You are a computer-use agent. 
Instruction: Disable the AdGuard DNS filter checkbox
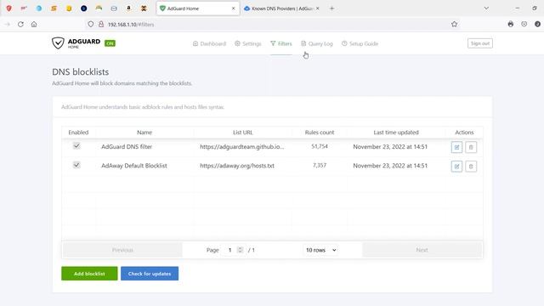click(76, 146)
